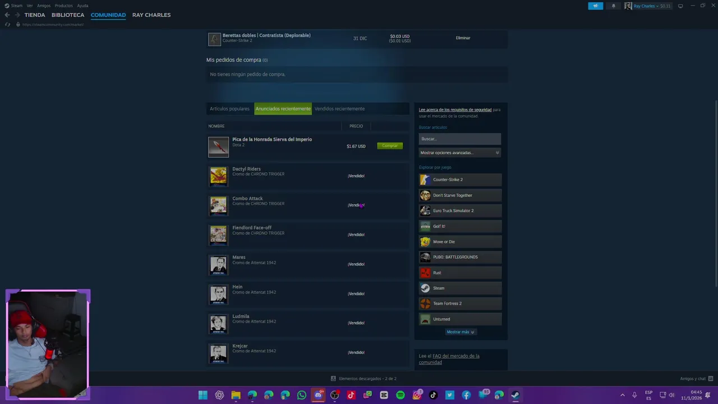
Task: Open the Amigos menu
Action: [x=44, y=6]
